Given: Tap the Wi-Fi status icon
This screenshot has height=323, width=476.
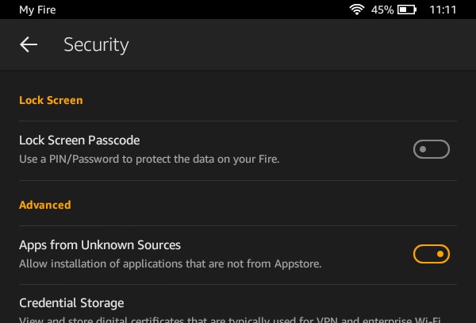Looking at the screenshot, I should tap(357, 10).
